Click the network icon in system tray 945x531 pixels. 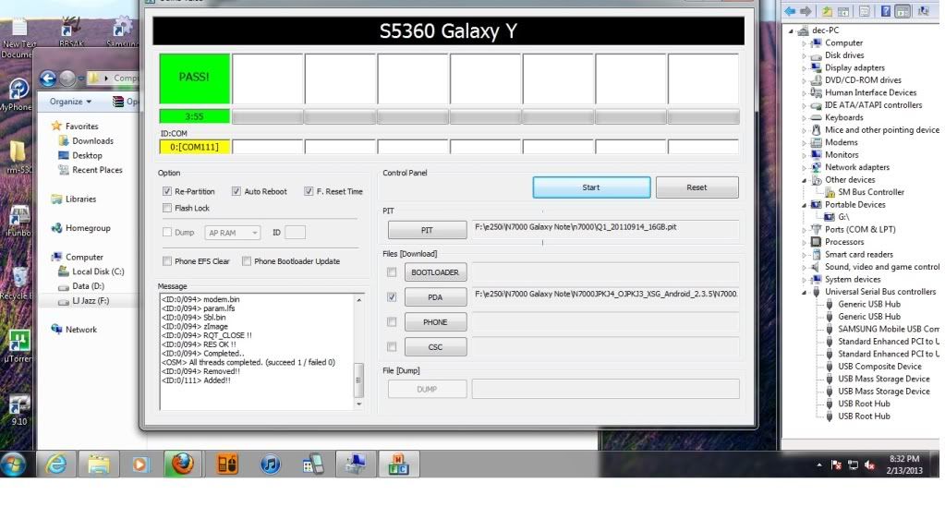click(853, 465)
